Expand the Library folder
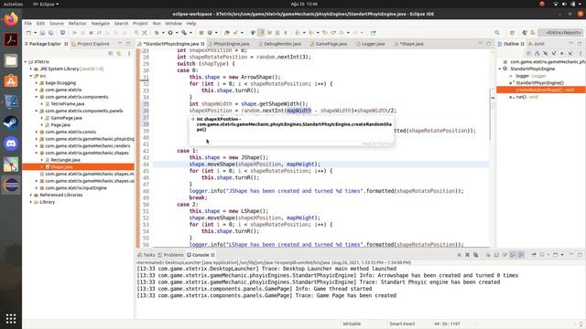 31,202
